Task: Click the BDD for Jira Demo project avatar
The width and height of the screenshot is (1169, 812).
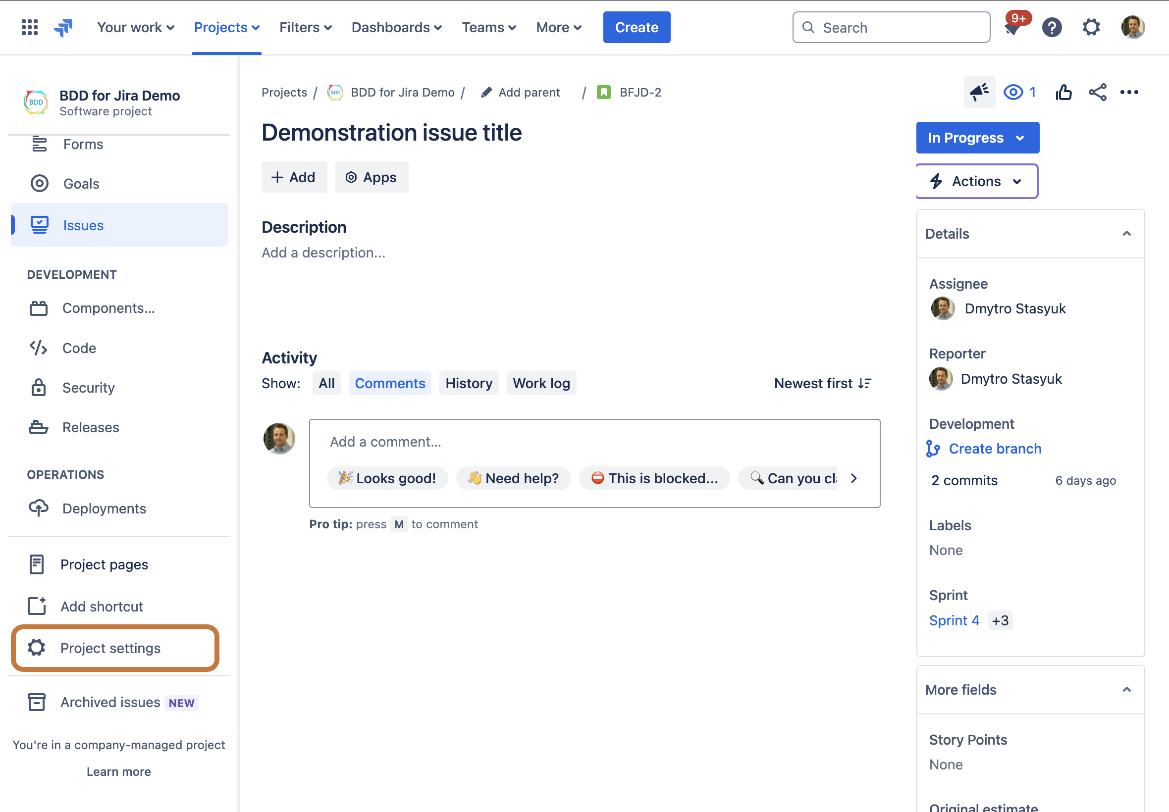Action: (36, 102)
